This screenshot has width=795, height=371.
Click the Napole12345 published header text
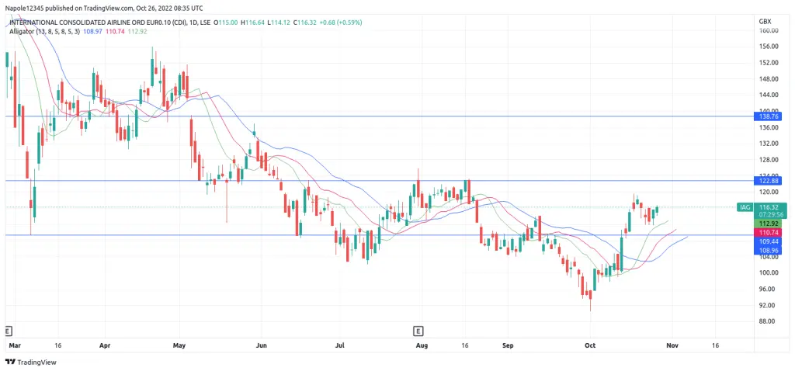[x=104, y=8]
